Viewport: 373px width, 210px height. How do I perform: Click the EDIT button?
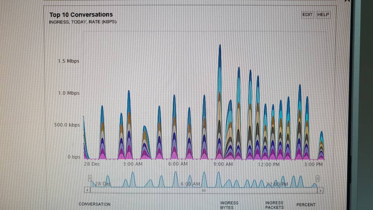pos(308,15)
